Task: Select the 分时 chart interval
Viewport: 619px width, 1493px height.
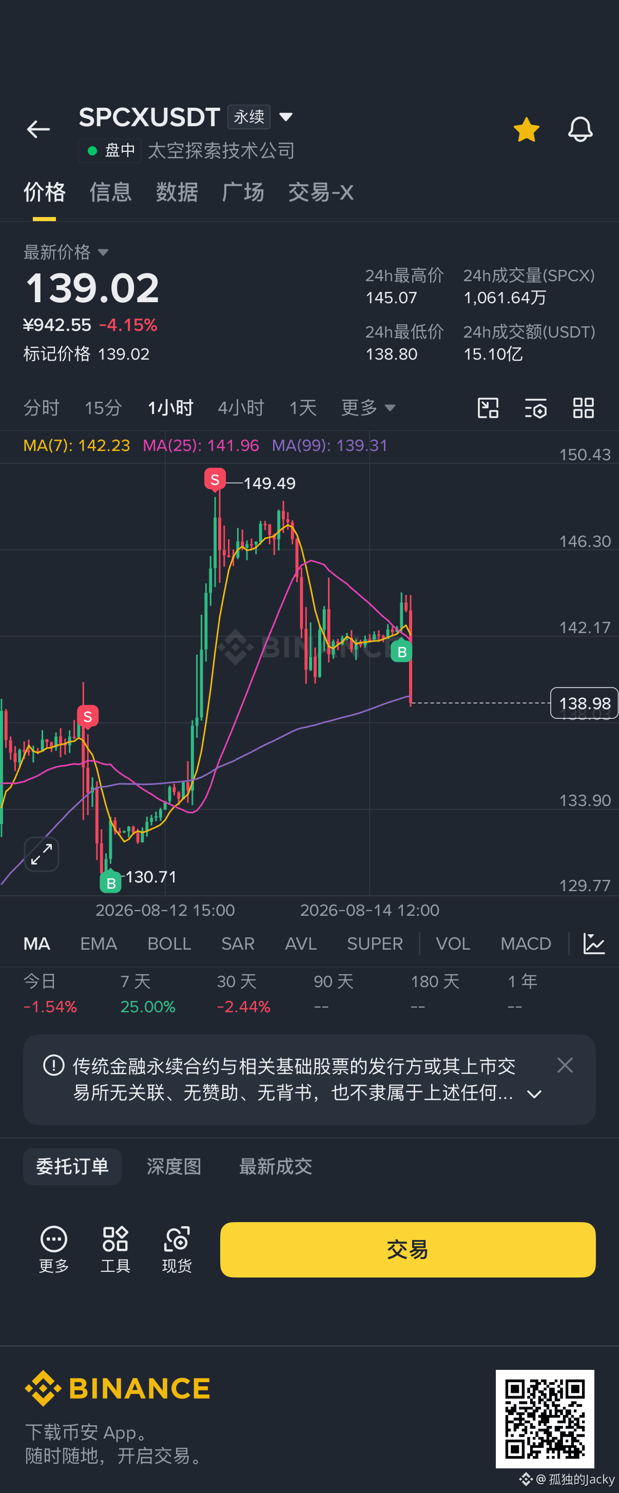Action: coord(41,408)
